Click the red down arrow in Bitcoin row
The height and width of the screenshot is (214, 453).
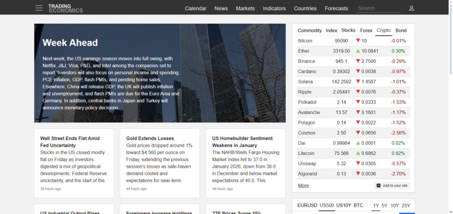coord(358,41)
